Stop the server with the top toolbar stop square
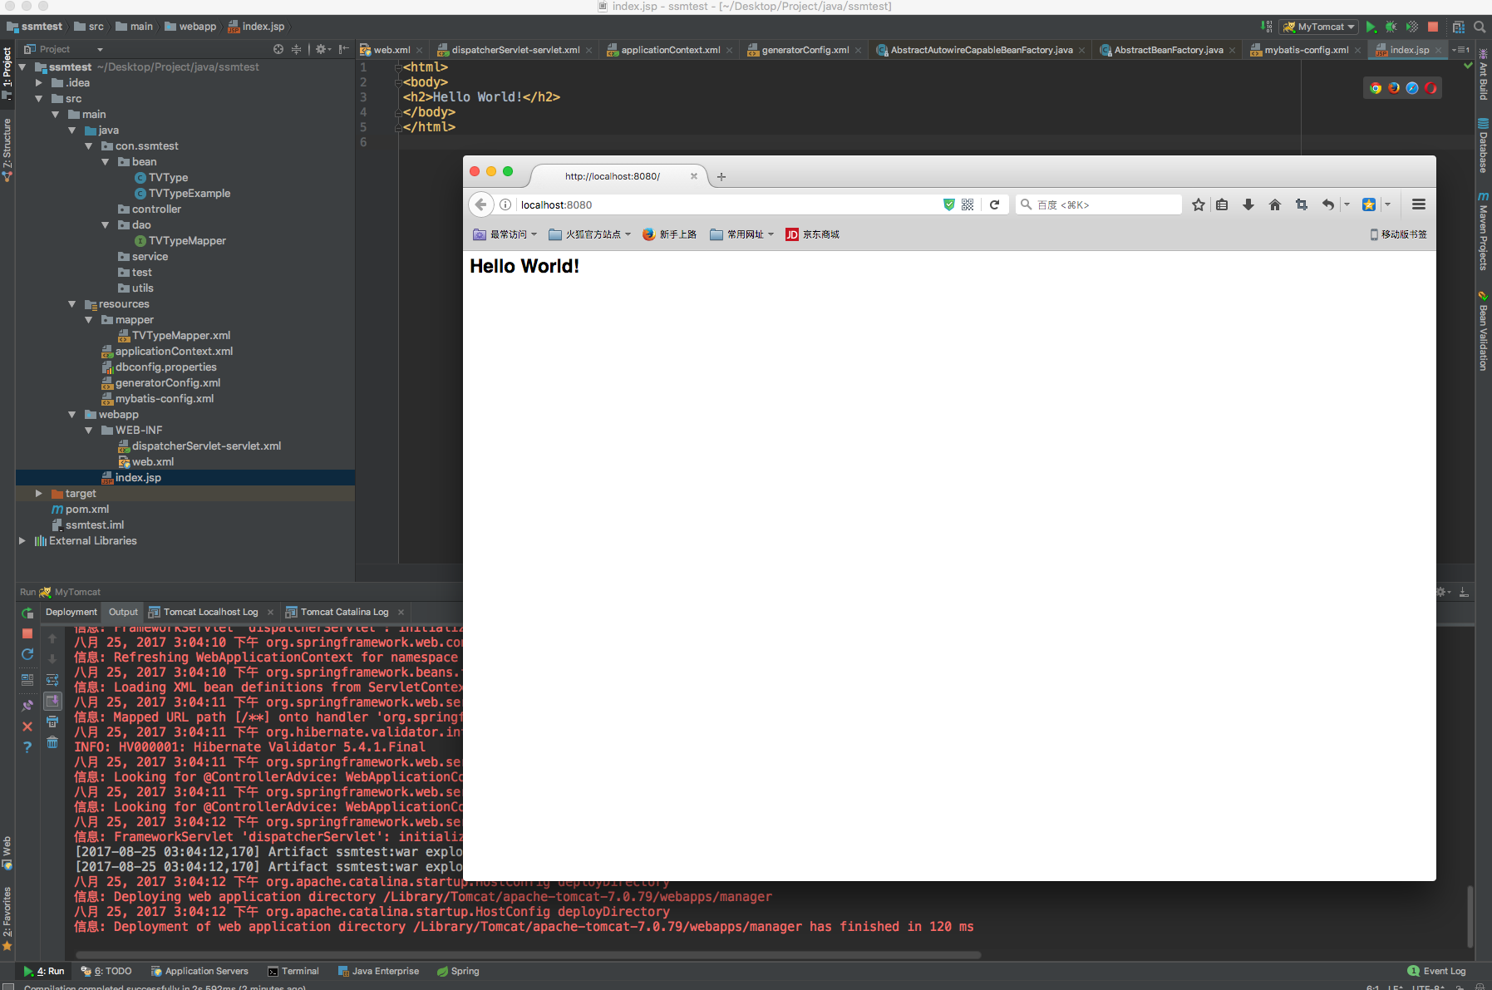 [x=1433, y=27]
